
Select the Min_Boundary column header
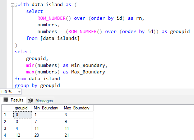click(x=47, y=108)
